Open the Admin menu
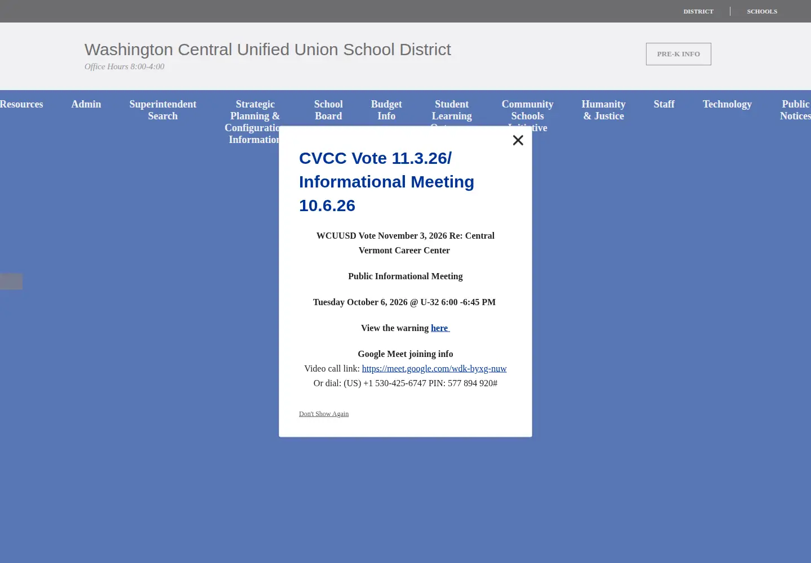The height and width of the screenshot is (563, 811). pos(86,104)
